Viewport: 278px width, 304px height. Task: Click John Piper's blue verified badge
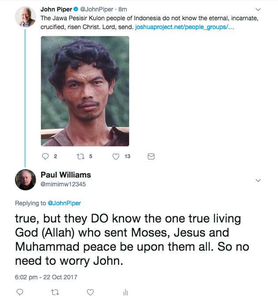tap(76, 9)
